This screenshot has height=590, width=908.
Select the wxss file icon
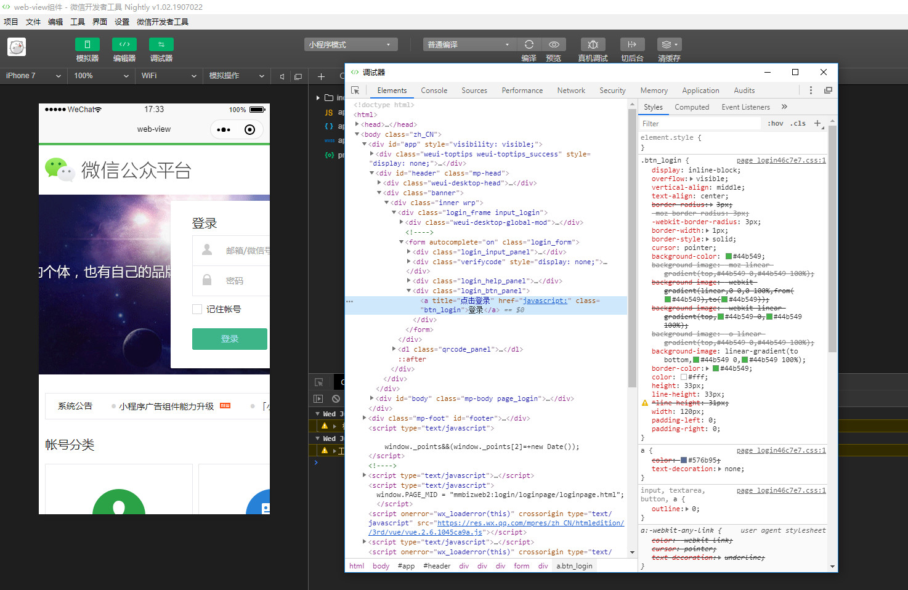tap(329, 140)
